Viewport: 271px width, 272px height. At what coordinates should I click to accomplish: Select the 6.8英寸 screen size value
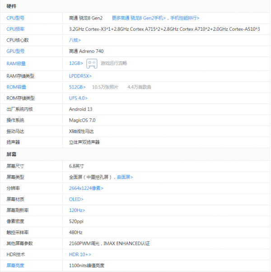[x=76, y=166]
